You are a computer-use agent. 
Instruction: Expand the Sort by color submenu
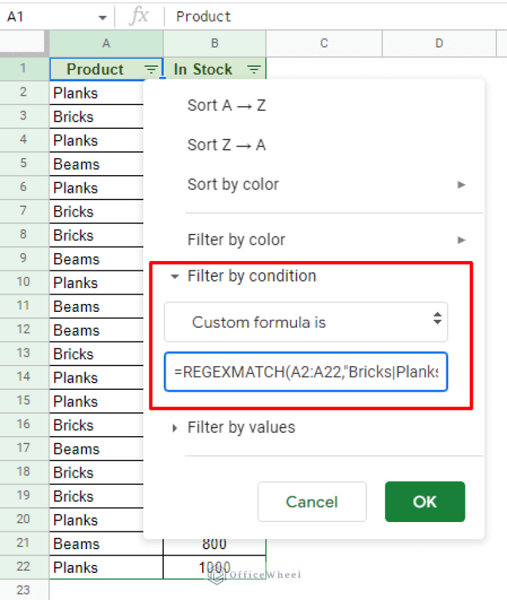pos(461,185)
